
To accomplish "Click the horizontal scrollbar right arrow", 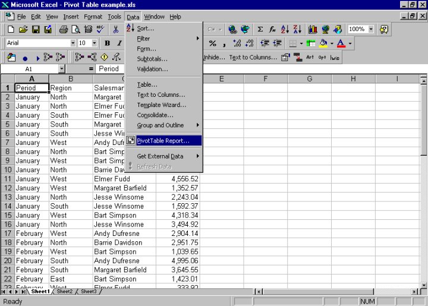I will [x=414, y=292].
